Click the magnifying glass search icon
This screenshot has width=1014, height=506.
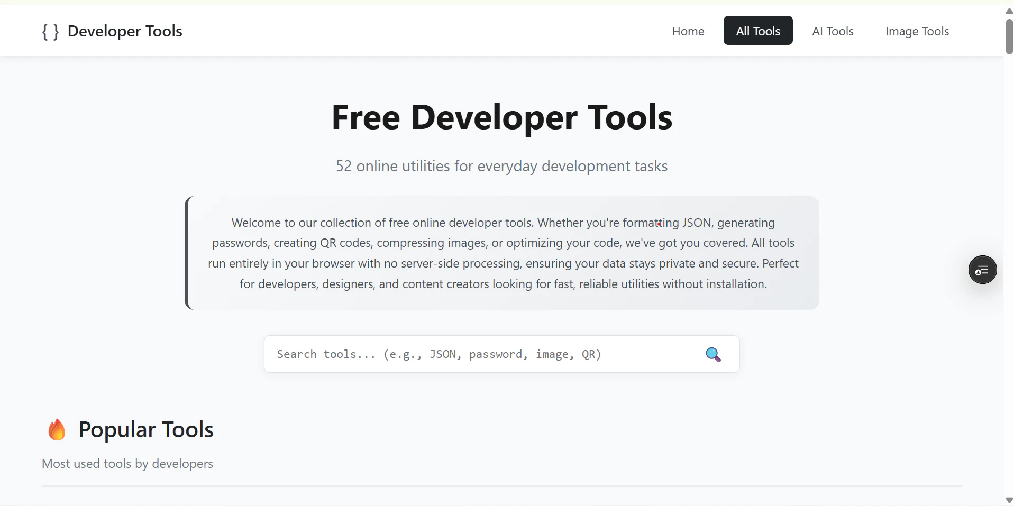pyautogui.click(x=713, y=354)
